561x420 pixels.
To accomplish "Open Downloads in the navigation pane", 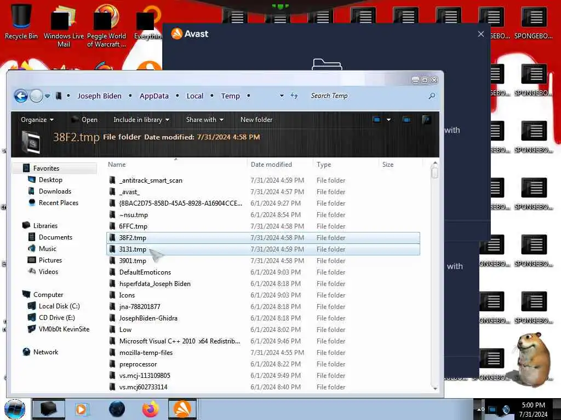I will (55, 191).
